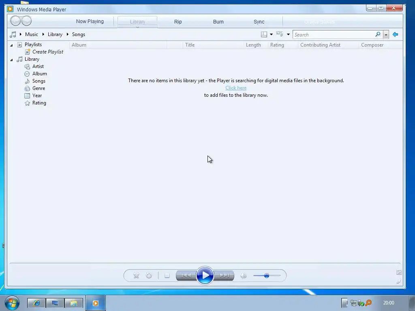Viewport: 415px width, 311px height.
Task: Click the Stop button
Action: pos(167,275)
